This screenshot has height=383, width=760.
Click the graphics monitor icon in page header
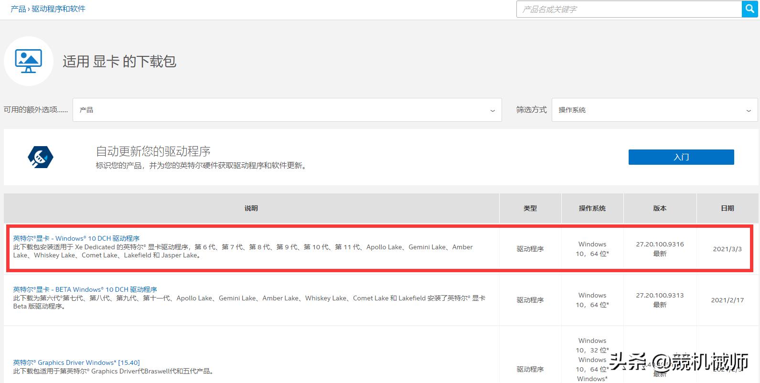point(29,61)
